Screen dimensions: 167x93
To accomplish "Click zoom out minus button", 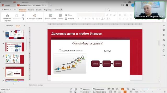I will [x=141, y=89].
